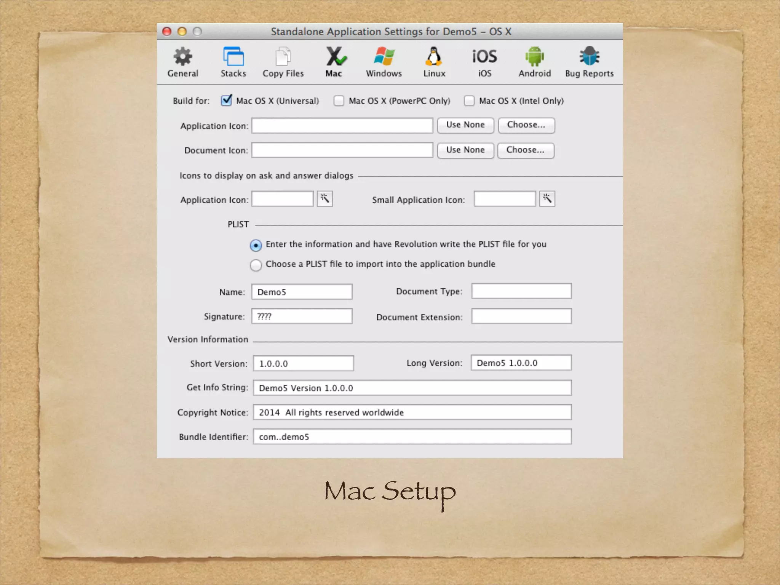Open the Bug Reports pane
The height and width of the screenshot is (585, 780).
coord(589,62)
